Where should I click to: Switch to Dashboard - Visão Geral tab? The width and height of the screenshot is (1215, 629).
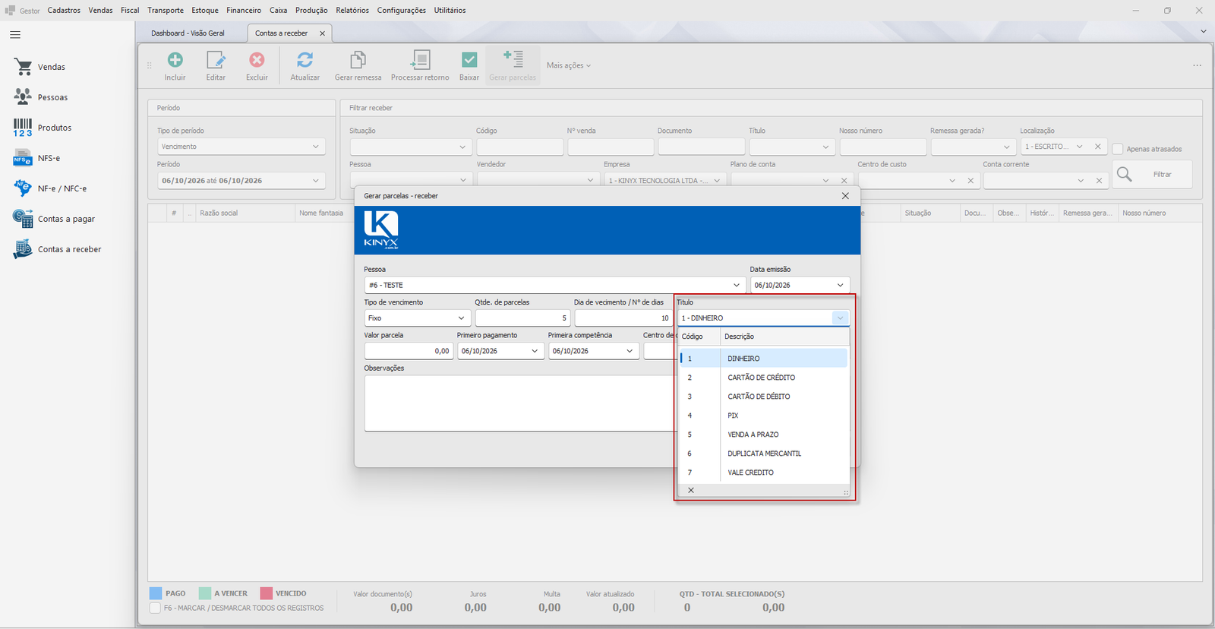[x=188, y=33]
